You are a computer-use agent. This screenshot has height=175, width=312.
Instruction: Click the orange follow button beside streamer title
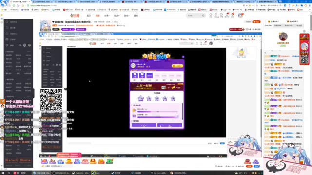(256, 22)
